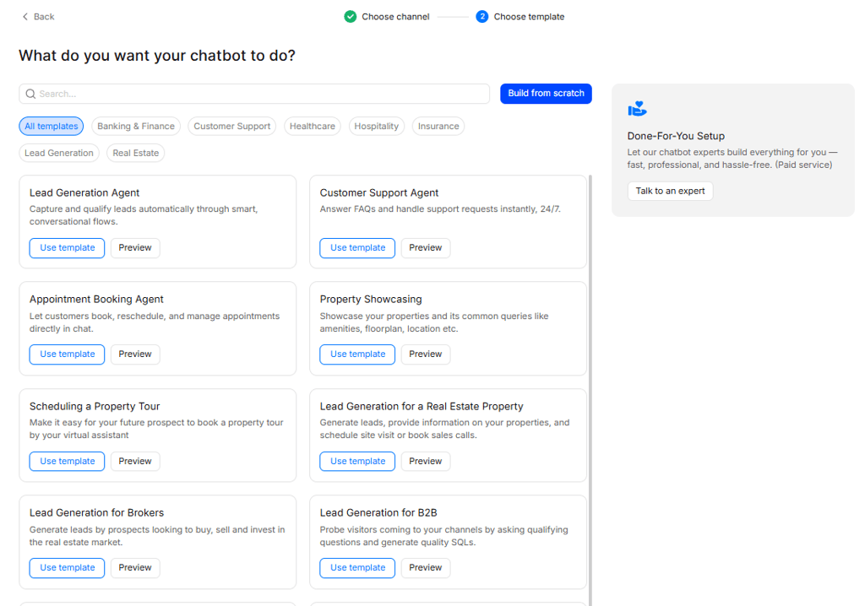
Task: Filter templates by Hospitality
Action: (376, 127)
